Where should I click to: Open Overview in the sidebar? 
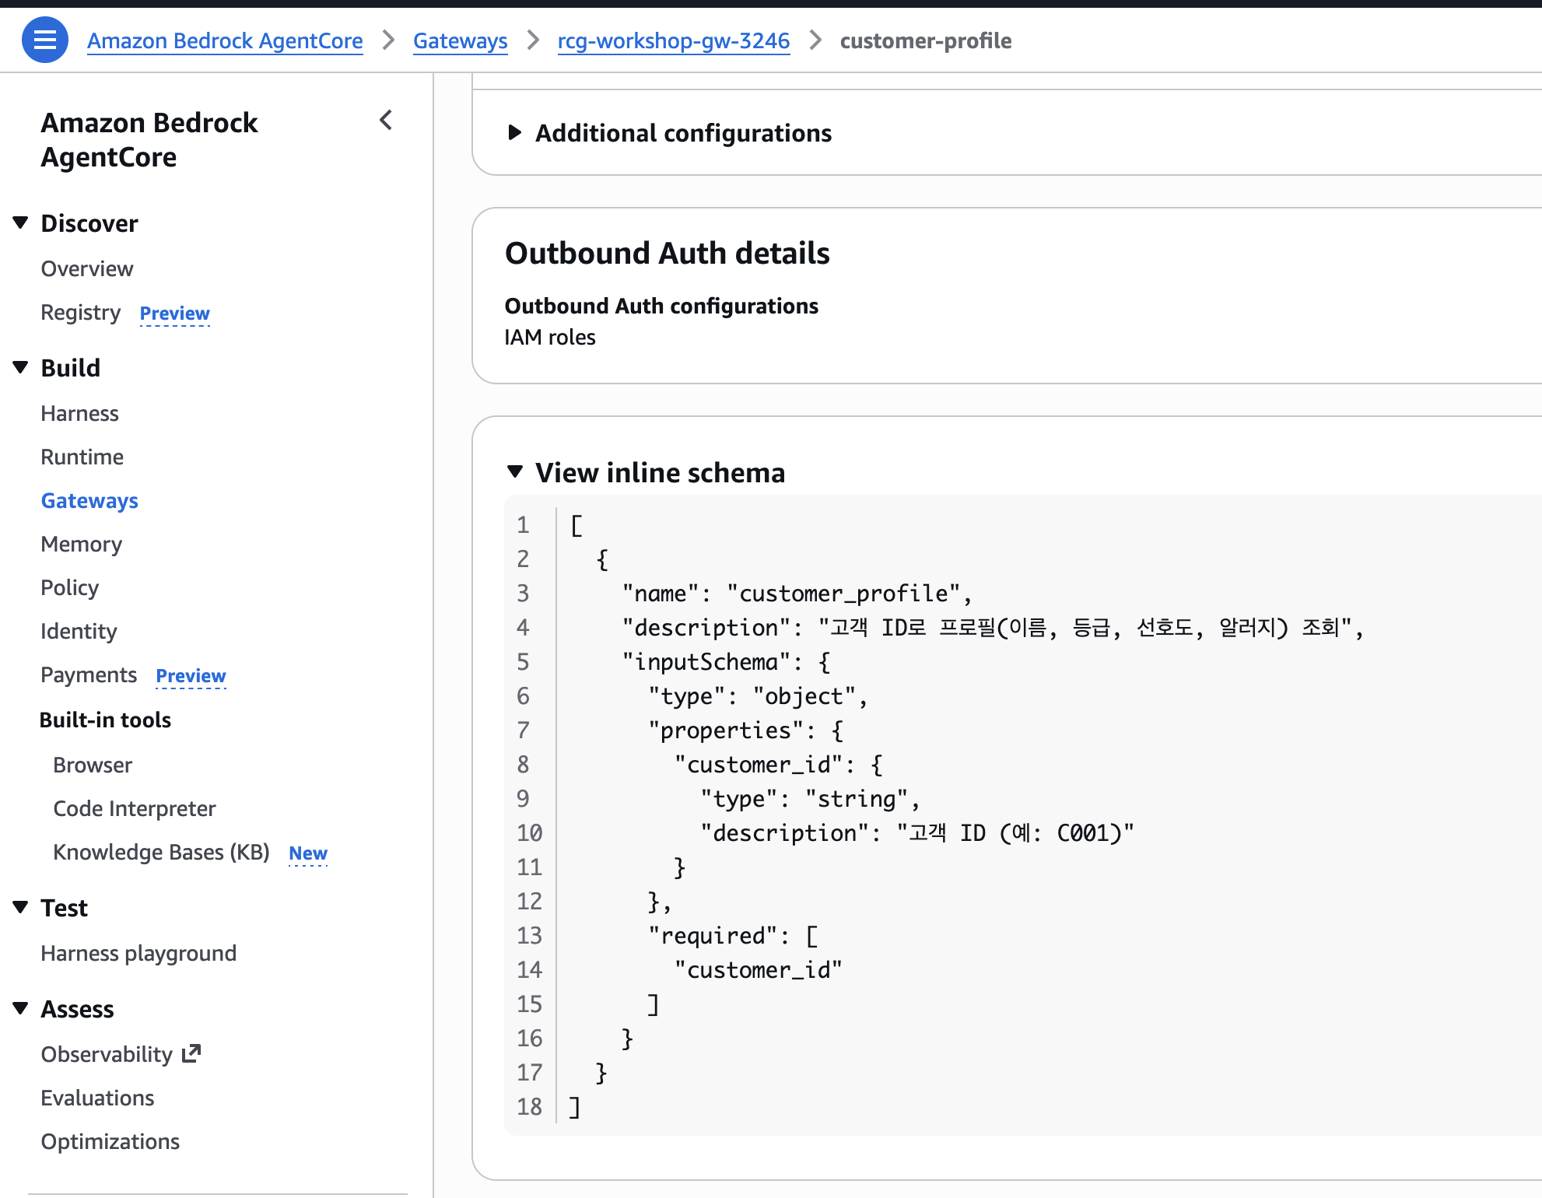click(x=87, y=268)
